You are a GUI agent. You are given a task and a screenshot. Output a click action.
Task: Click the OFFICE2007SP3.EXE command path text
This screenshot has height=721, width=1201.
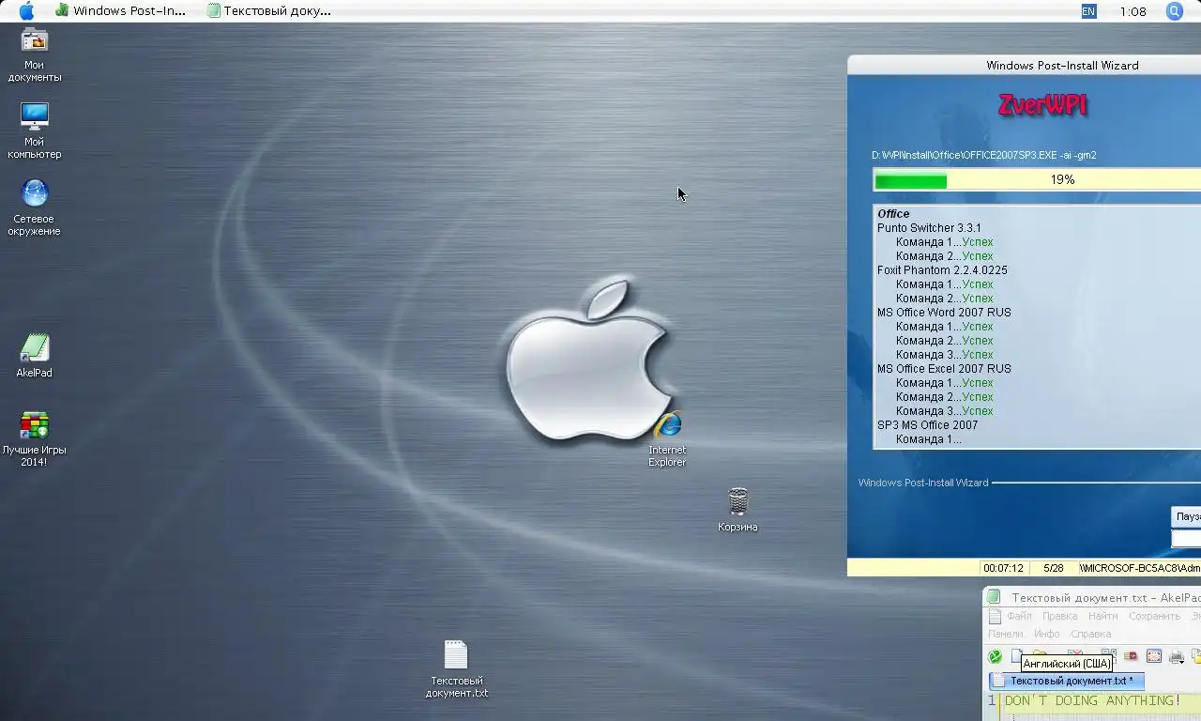(x=984, y=155)
